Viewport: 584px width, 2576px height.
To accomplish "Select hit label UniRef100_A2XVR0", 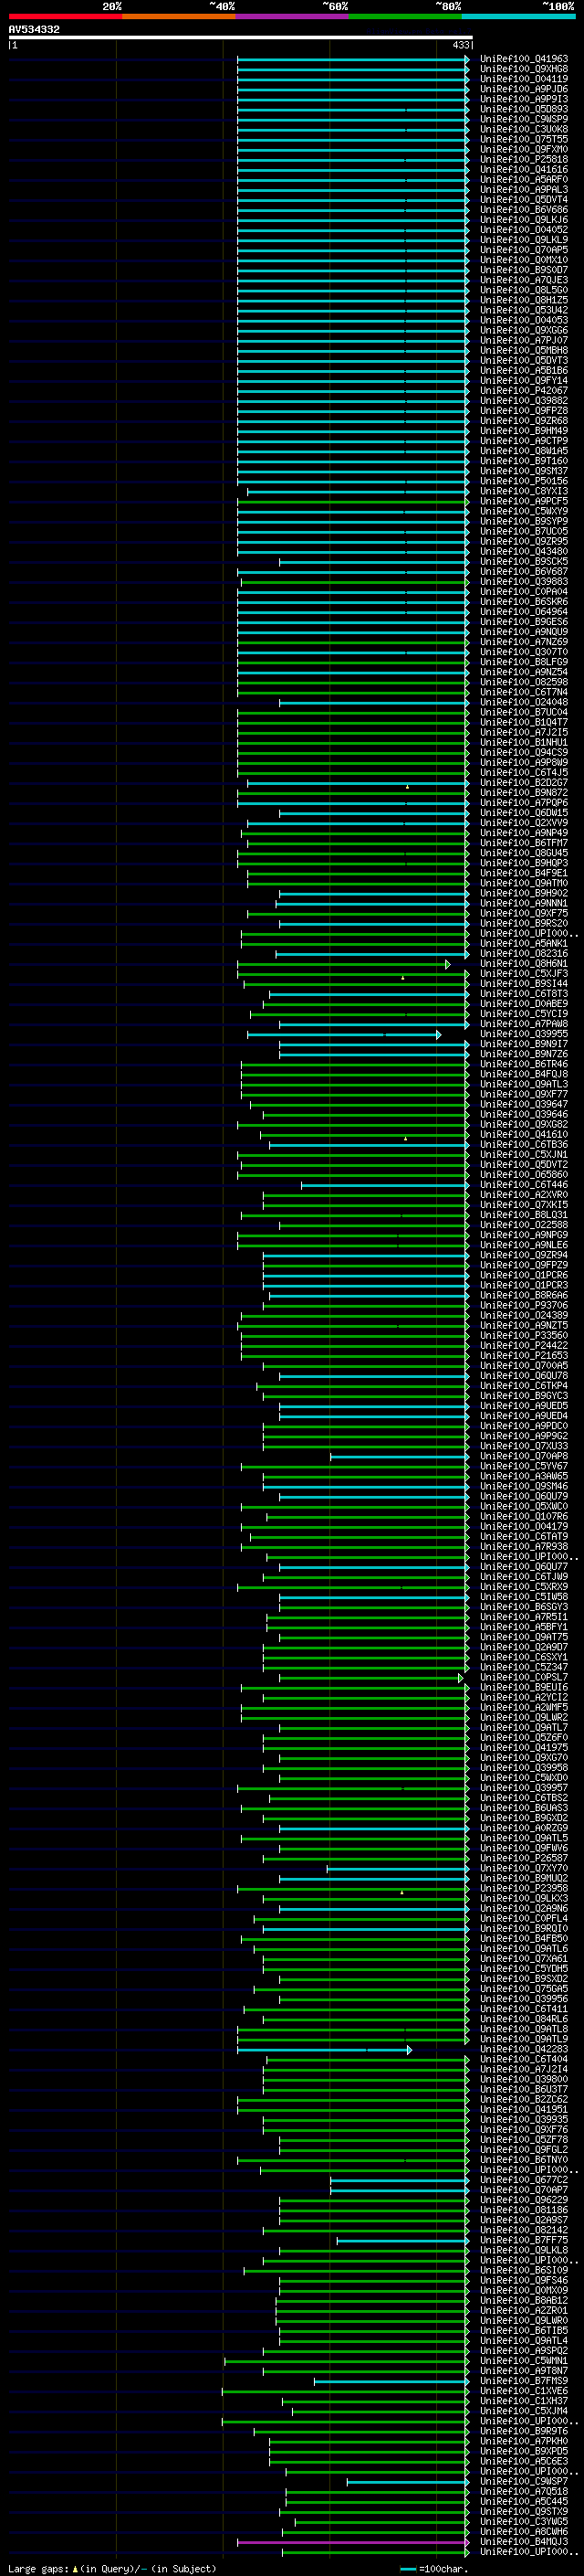I will click(524, 1195).
